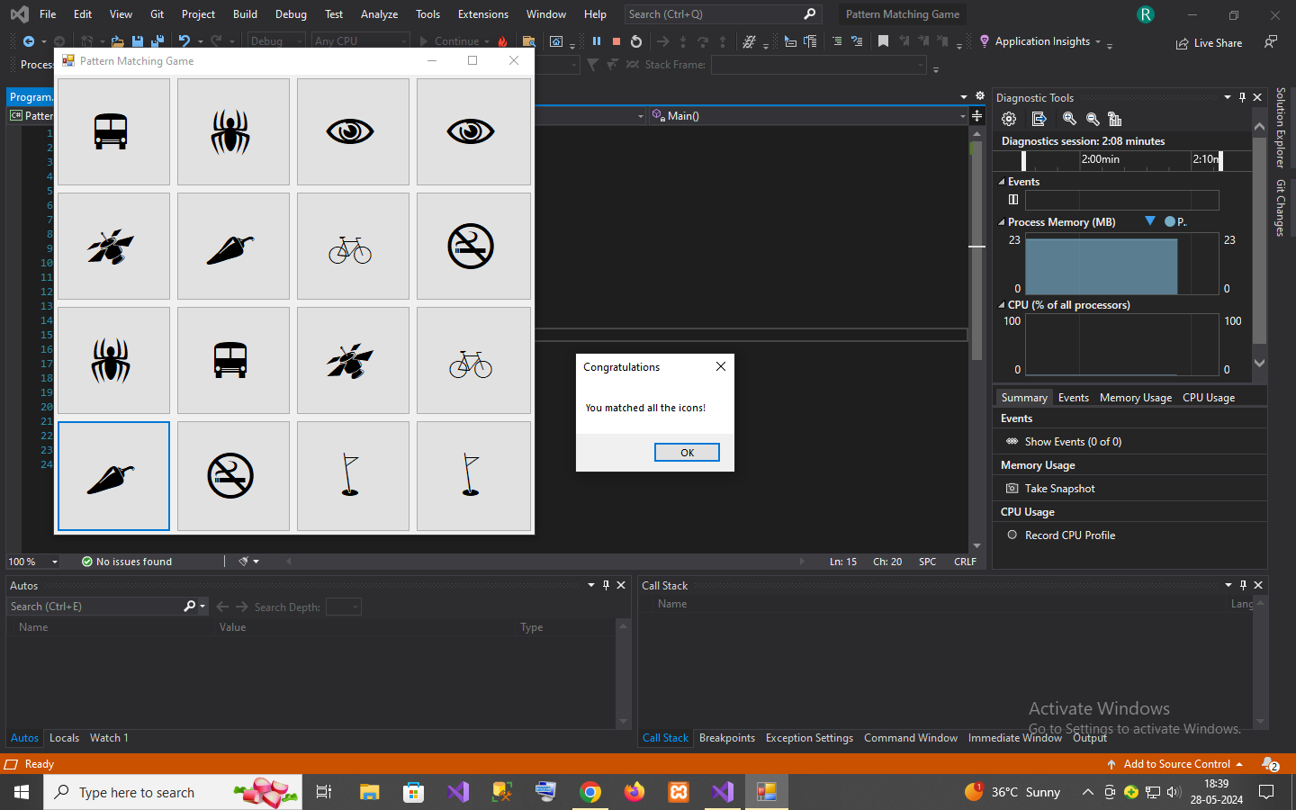
Task: Collapse the Process Memory section
Action: click(x=1001, y=221)
